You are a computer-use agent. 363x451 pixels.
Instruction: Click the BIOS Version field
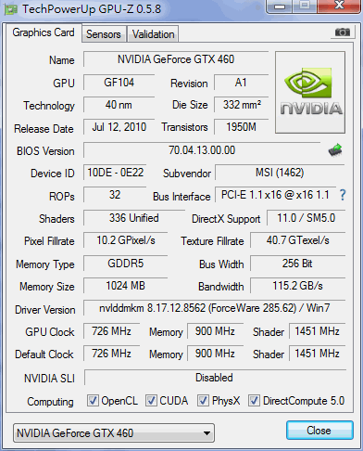pos(202,150)
